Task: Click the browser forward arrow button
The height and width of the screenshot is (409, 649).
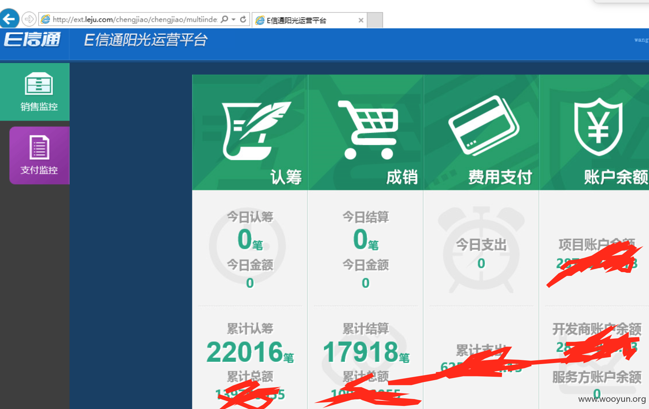Action: 29,19
